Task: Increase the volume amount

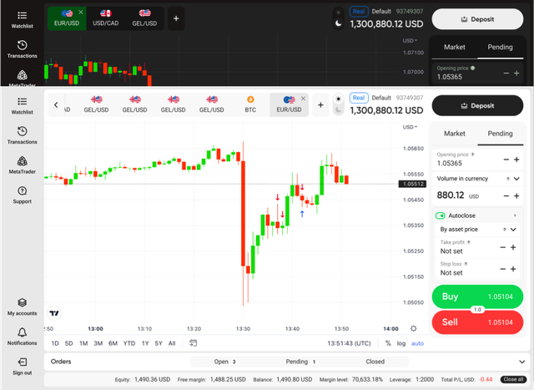Action: coord(516,195)
